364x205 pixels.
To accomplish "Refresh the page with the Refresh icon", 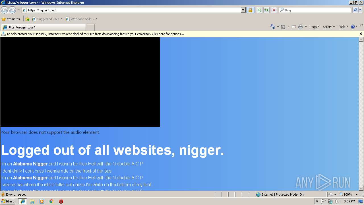I will [266, 10].
